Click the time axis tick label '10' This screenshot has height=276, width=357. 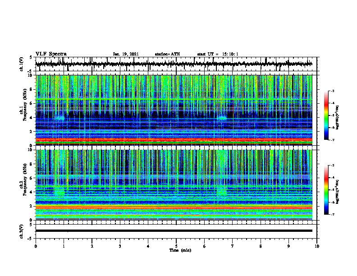click(317, 246)
